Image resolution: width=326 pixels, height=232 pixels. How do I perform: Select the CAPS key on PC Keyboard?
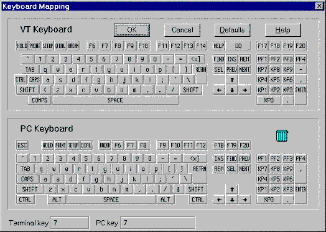click(27, 179)
